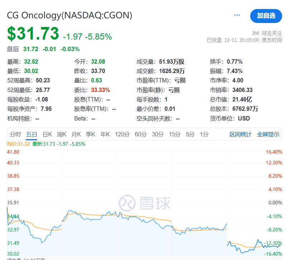This screenshot has height=260, width=295.
Task: Click the CG Oncology(NASDAQ:CGON) stock title
Action: coord(70,15)
